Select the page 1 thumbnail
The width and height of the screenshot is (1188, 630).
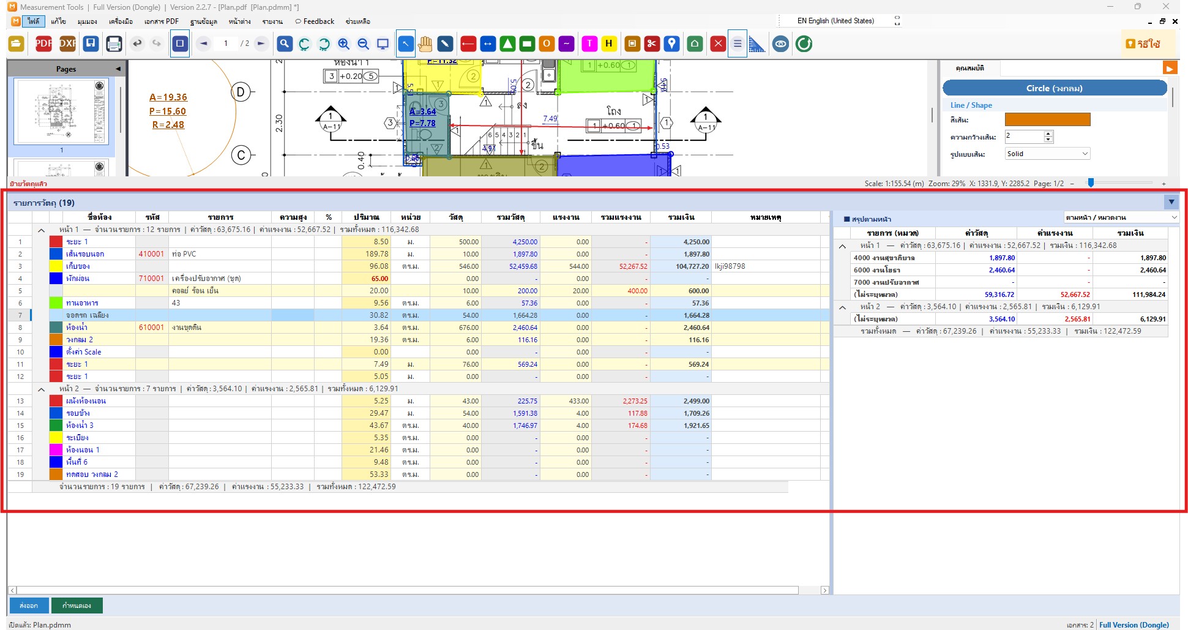point(61,111)
